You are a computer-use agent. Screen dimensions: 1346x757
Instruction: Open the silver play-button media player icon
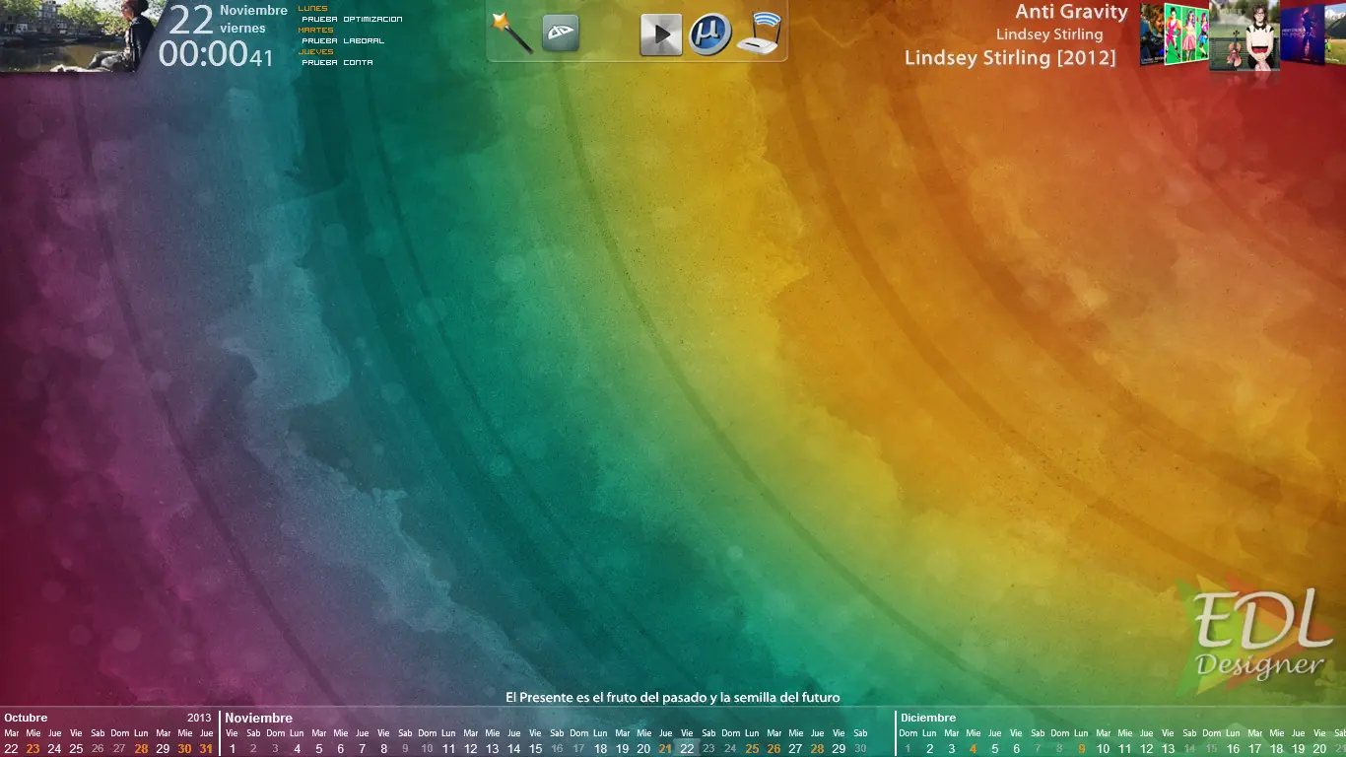661,35
